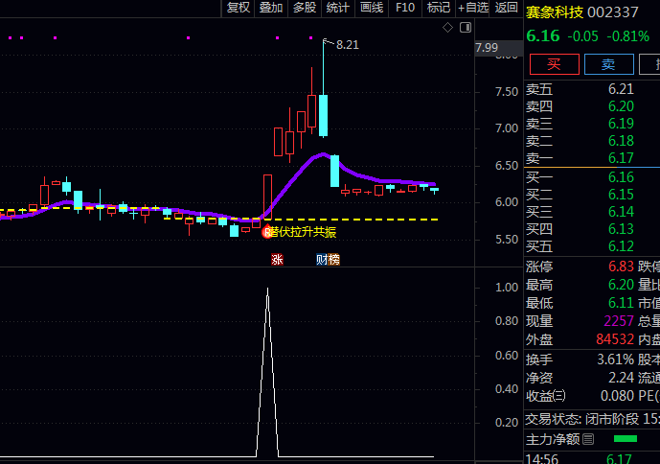Image resolution: width=660 pixels, height=464 pixels.
Task: Click the 财 marker icon
Action: pos(322,260)
